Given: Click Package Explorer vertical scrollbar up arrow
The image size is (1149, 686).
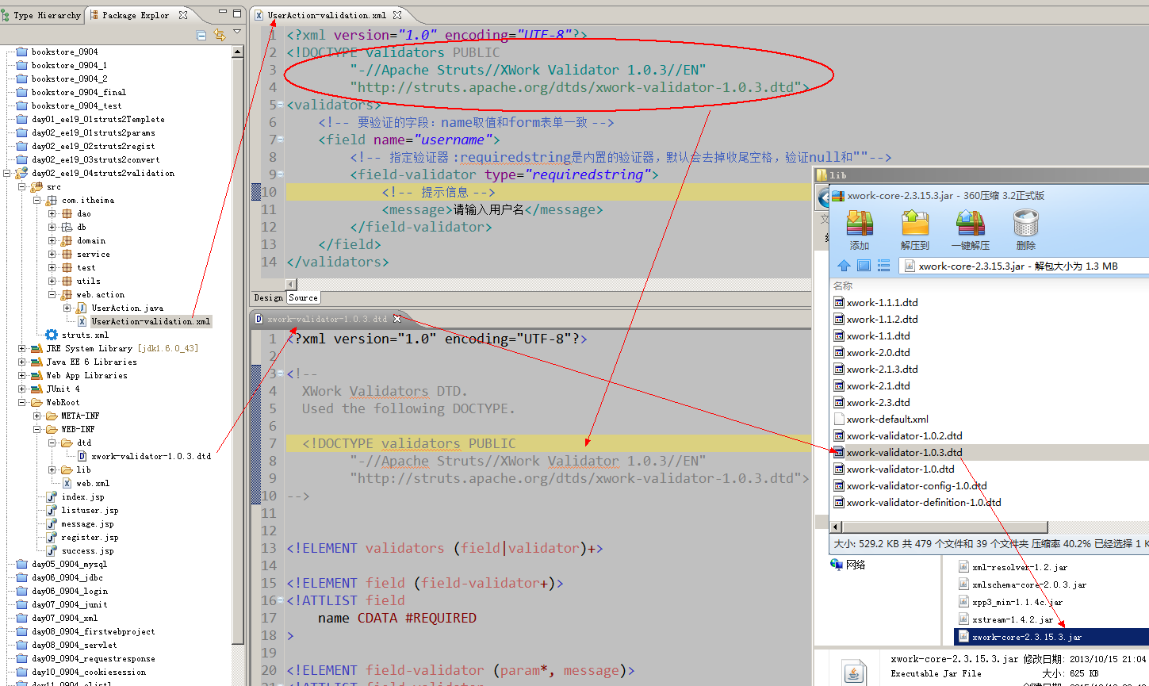Looking at the screenshot, I should point(239,51).
